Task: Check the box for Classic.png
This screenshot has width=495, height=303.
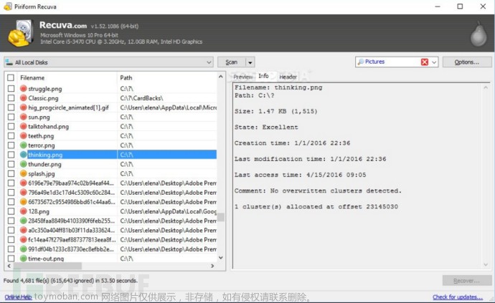Action: click(11, 98)
